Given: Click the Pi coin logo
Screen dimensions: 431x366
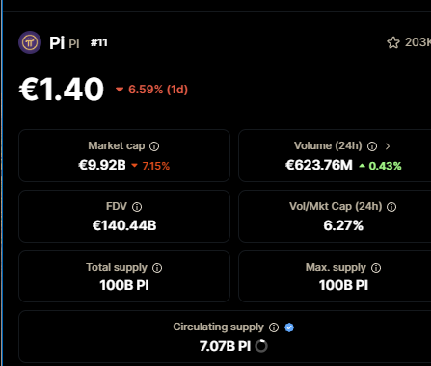Looking at the screenshot, I should [30, 42].
